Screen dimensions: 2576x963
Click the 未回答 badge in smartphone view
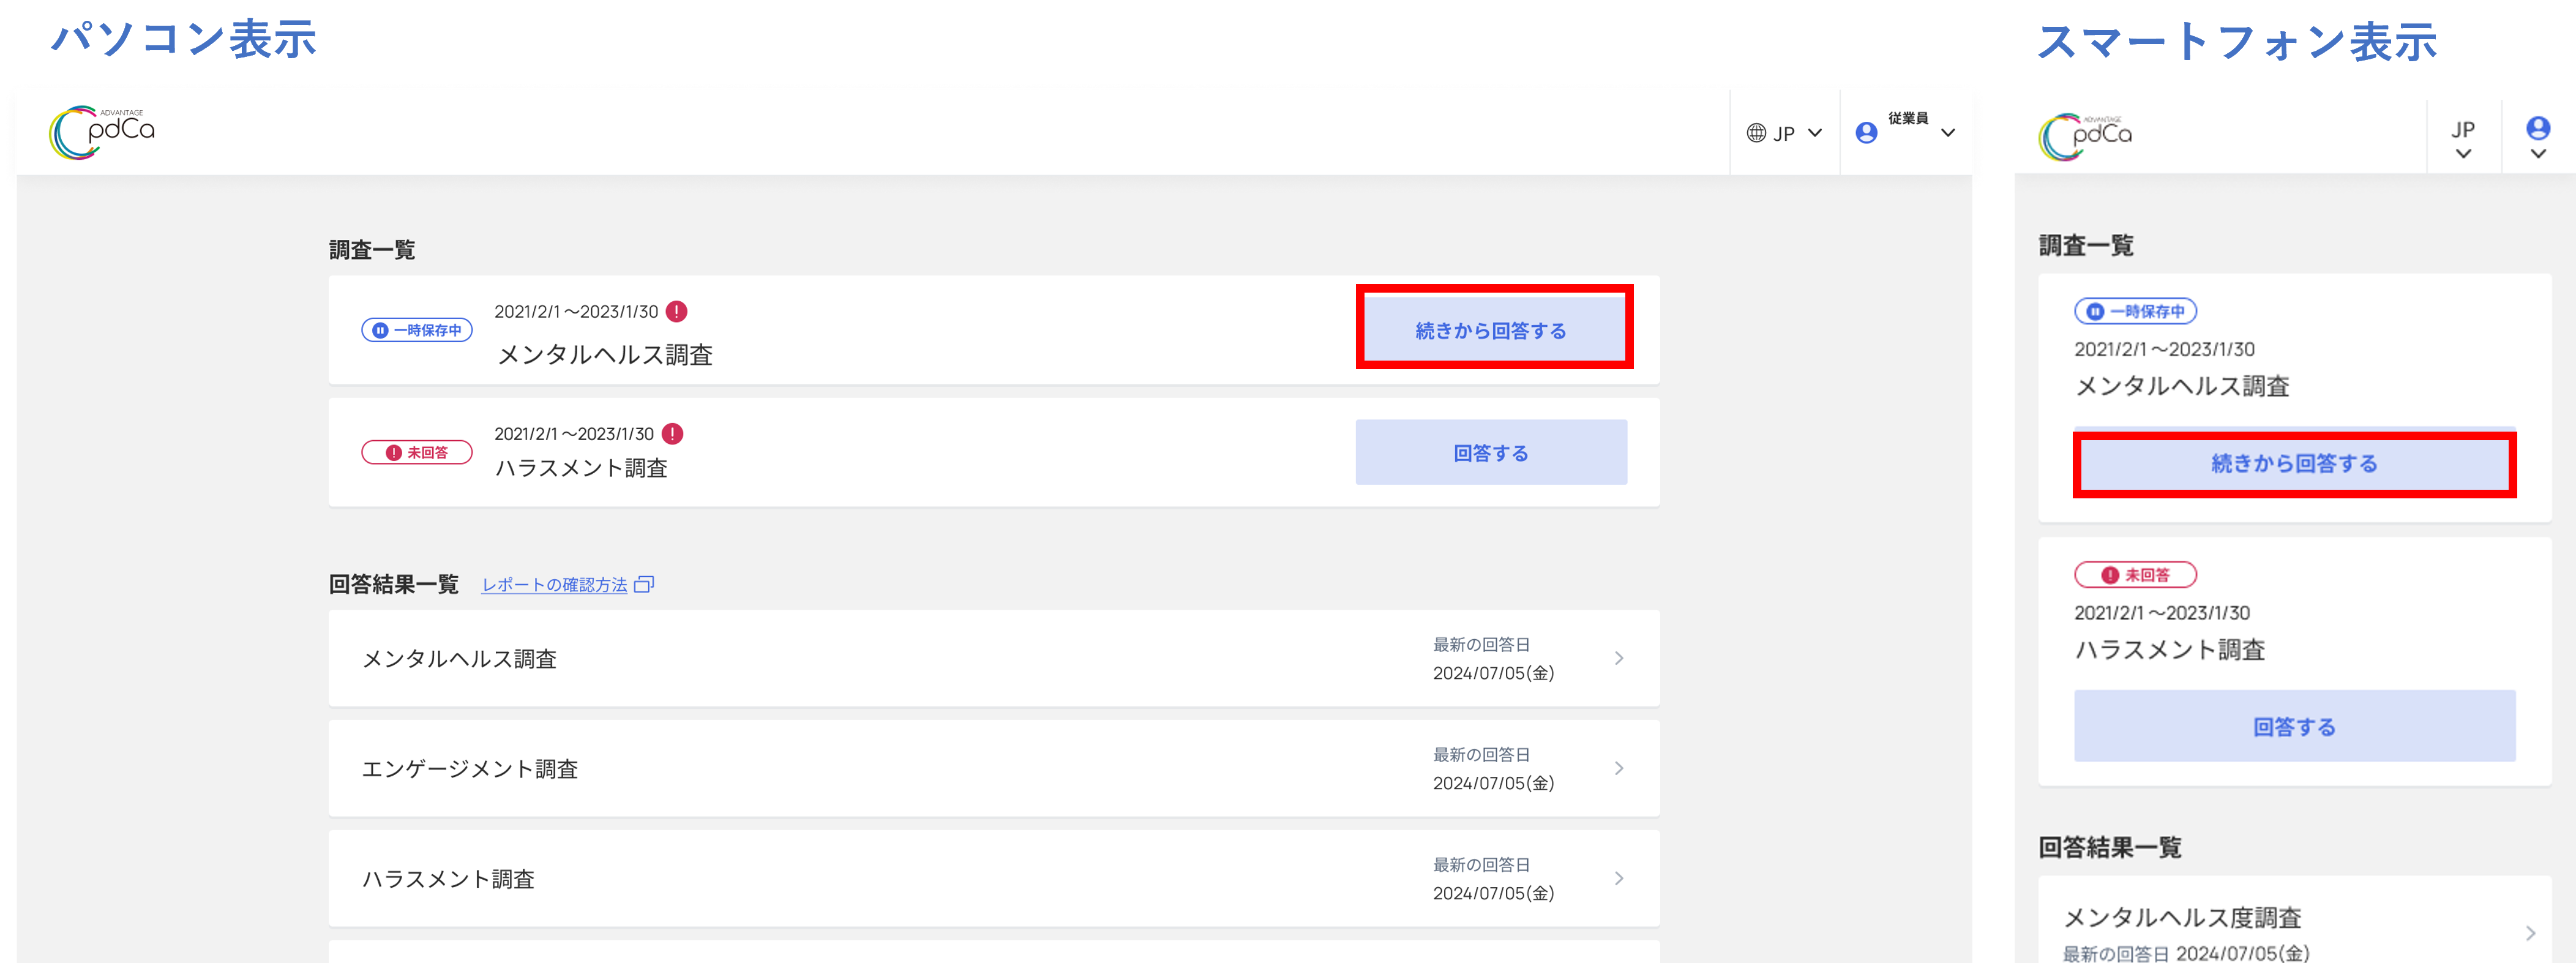click(2135, 575)
